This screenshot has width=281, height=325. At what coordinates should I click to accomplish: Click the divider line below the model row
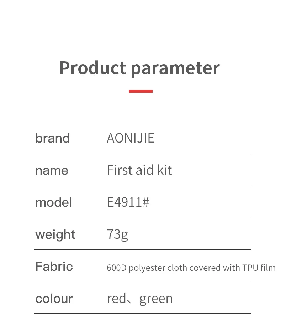tap(142, 218)
